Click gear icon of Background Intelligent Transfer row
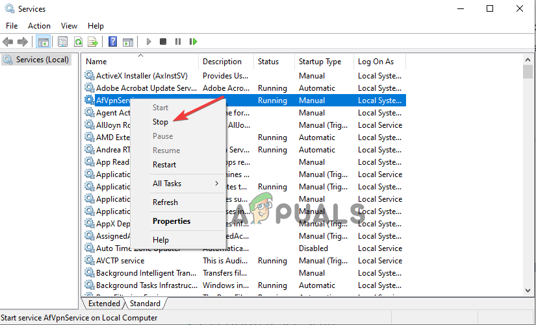Image resolution: width=536 pixels, height=325 pixels. 89,272
